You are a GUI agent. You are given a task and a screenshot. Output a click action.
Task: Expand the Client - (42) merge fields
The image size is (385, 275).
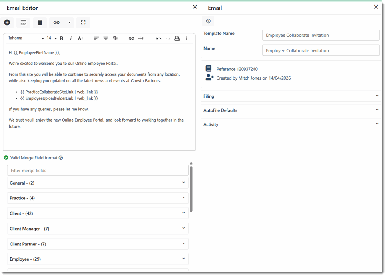[x=98, y=213]
